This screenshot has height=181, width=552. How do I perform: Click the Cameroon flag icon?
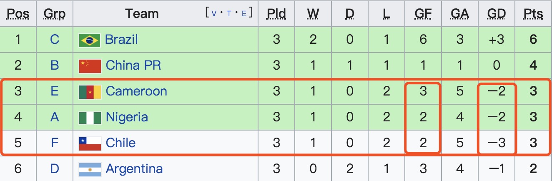tap(90, 92)
